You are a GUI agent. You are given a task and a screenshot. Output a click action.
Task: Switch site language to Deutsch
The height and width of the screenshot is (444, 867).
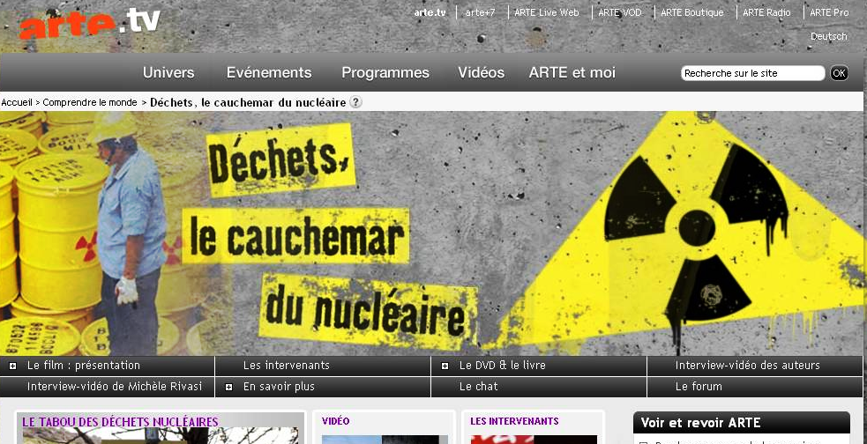point(828,36)
